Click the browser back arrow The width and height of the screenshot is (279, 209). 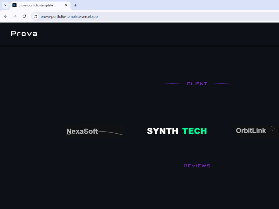coord(6,16)
